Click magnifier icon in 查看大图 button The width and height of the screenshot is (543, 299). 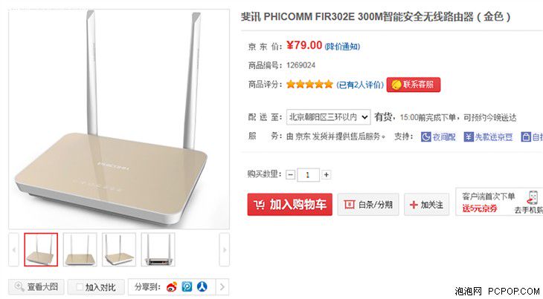[19, 286]
